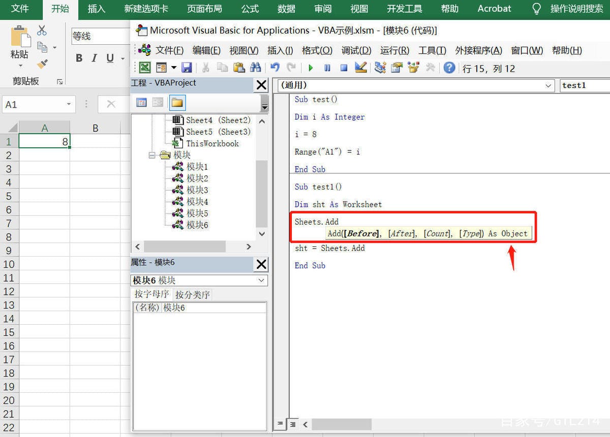The width and height of the screenshot is (610, 437).
Task: Click the Reset button to stop code execution
Action: [343, 67]
